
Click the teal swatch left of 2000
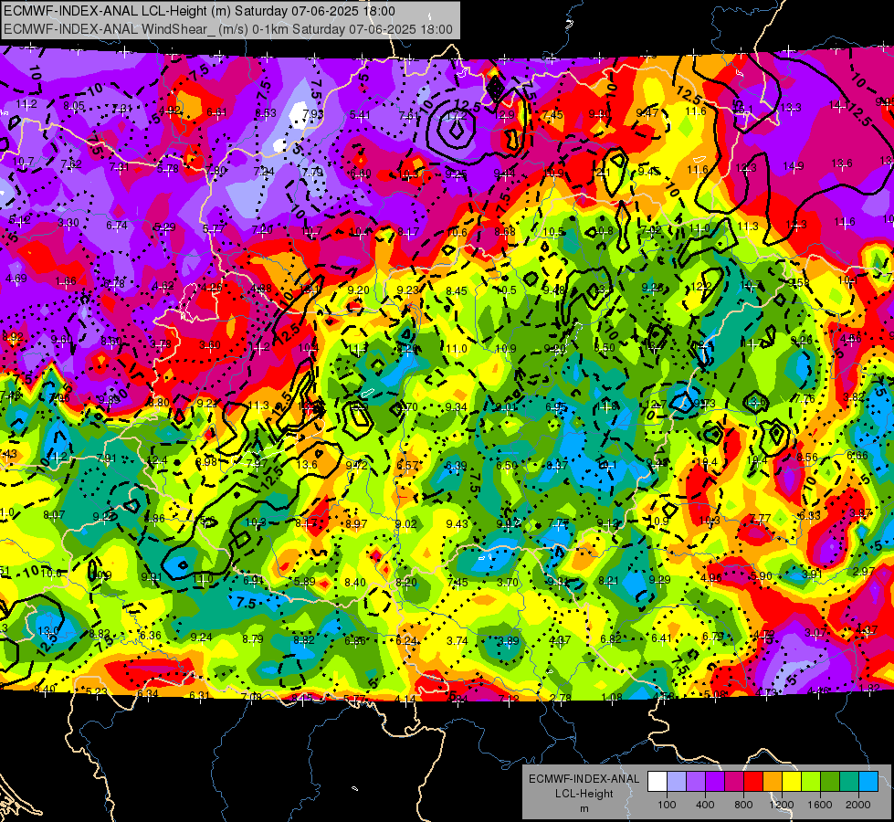click(x=848, y=782)
